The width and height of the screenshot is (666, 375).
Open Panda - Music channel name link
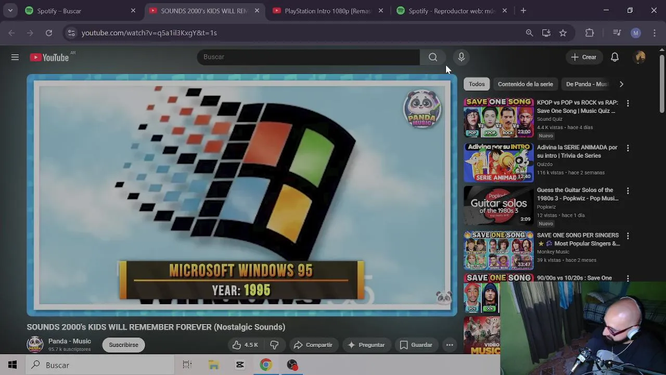click(x=70, y=341)
